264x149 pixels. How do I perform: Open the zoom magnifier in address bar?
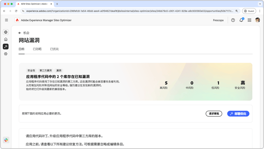(237, 11)
